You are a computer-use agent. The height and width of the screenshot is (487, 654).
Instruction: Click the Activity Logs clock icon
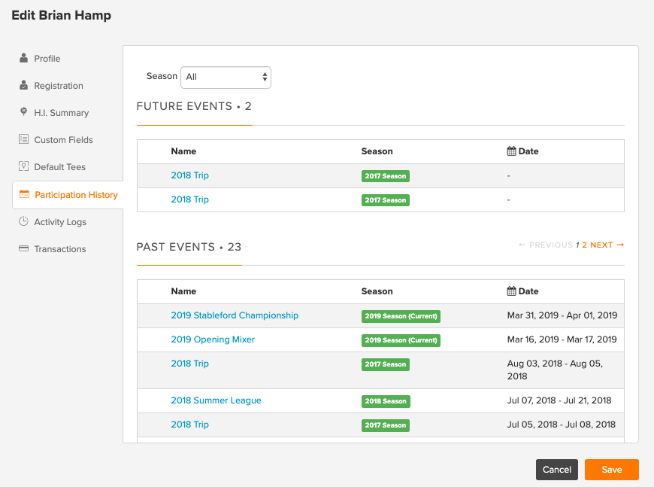24,221
